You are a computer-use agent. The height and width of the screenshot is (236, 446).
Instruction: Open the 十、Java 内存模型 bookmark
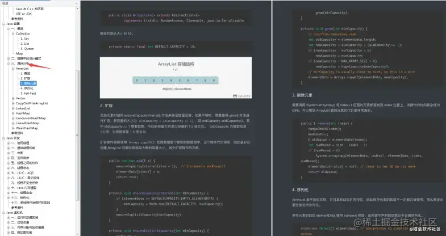24,188
